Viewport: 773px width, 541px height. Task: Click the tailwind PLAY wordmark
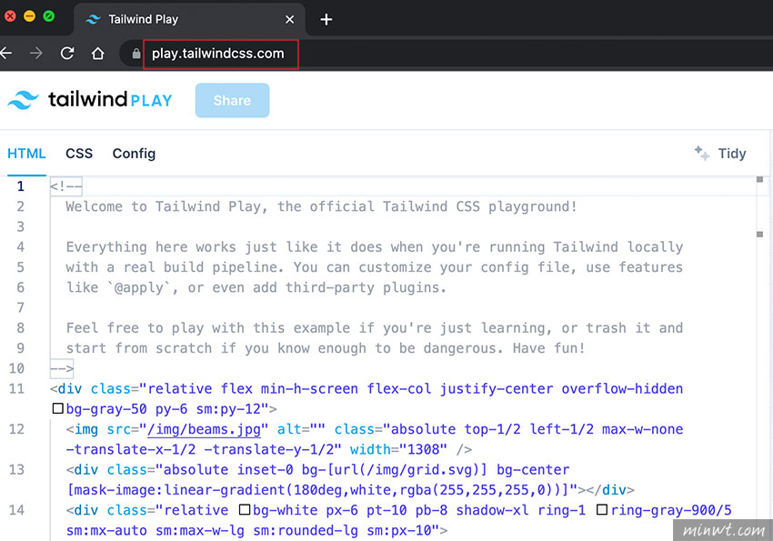coord(110,99)
